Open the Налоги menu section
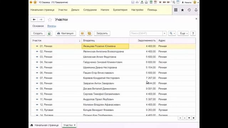 click(x=105, y=10)
